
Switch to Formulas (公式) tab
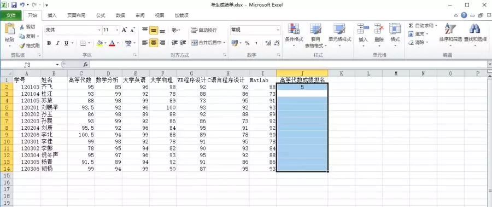(101, 15)
